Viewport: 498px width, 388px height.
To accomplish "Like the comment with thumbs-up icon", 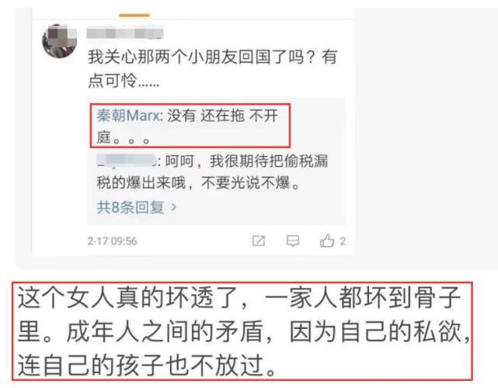I will (327, 241).
